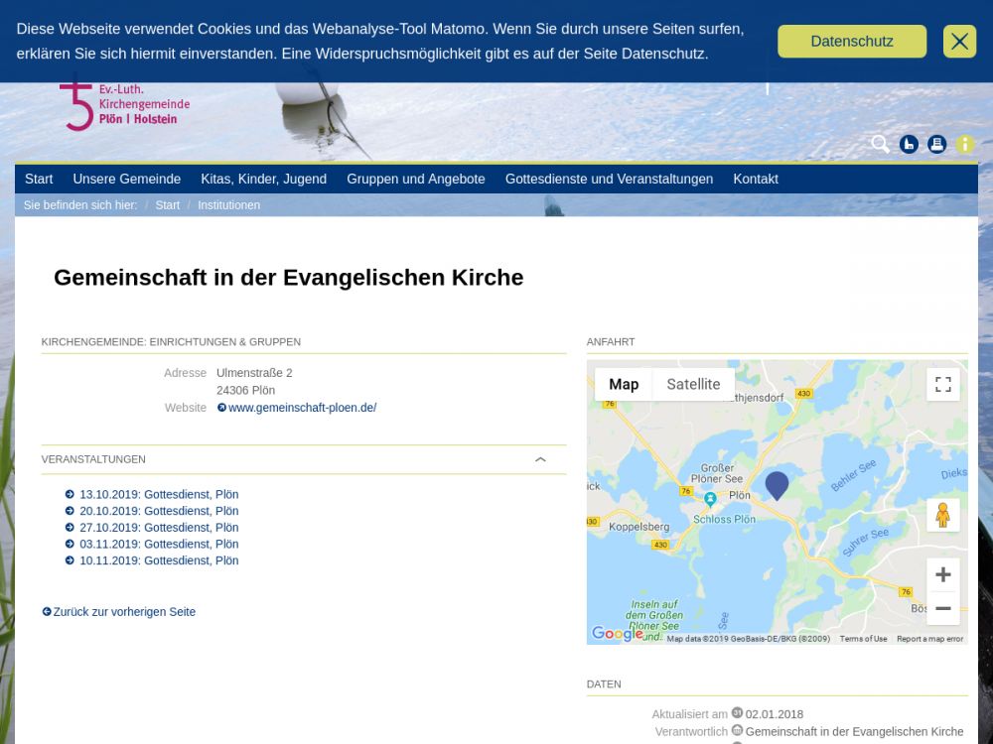Collapse the Veranstaltungen section
Viewport: 993px width, 744px height.
point(540,459)
